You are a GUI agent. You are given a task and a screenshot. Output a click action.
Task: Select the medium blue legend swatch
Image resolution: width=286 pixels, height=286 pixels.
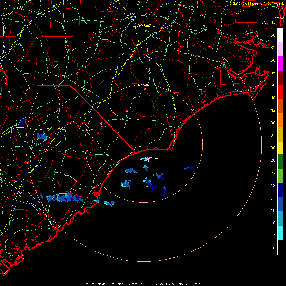point(281,204)
